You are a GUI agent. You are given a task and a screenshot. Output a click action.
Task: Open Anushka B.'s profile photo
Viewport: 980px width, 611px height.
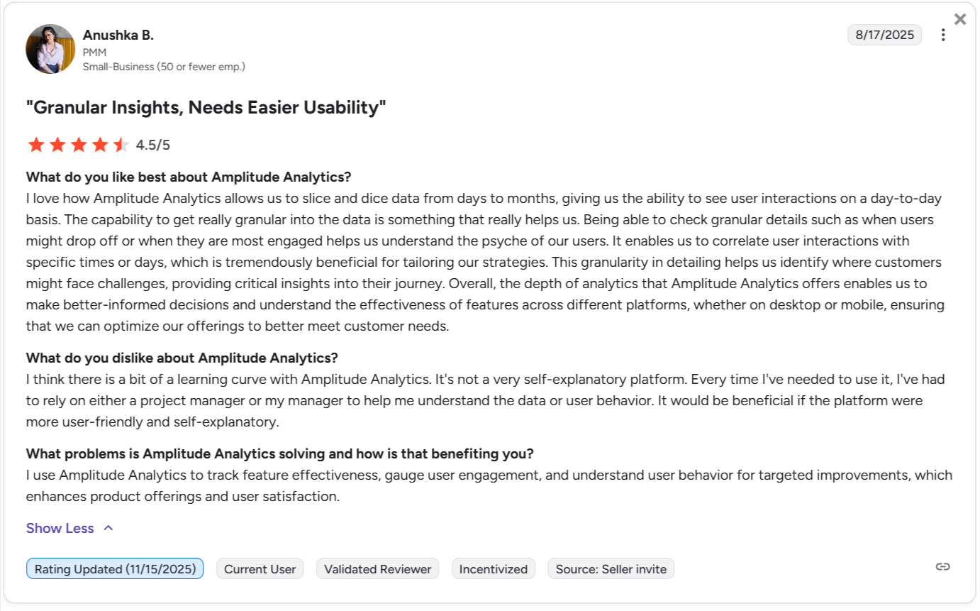click(50, 49)
